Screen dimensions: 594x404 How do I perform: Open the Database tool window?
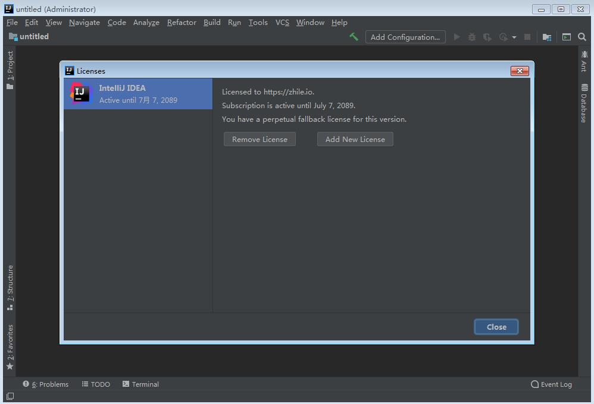(584, 103)
